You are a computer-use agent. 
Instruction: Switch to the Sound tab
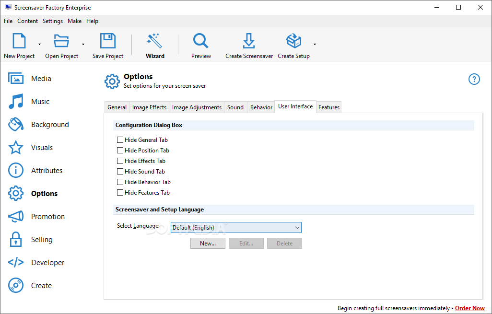point(235,107)
